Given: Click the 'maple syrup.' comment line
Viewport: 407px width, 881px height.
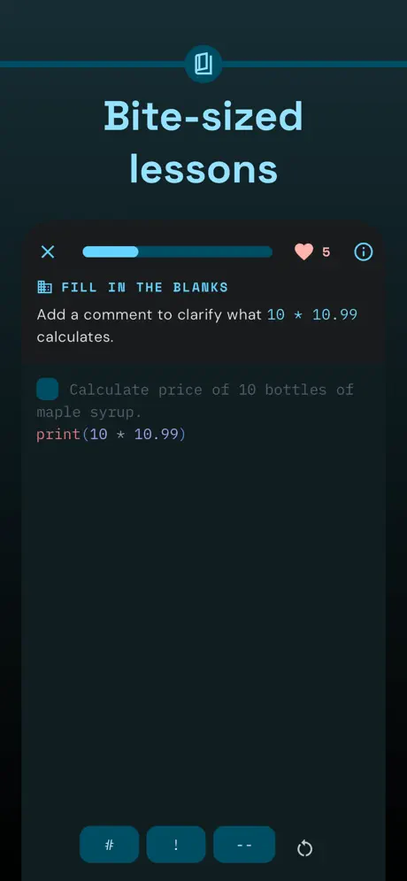Looking at the screenshot, I should pos(89,413).
